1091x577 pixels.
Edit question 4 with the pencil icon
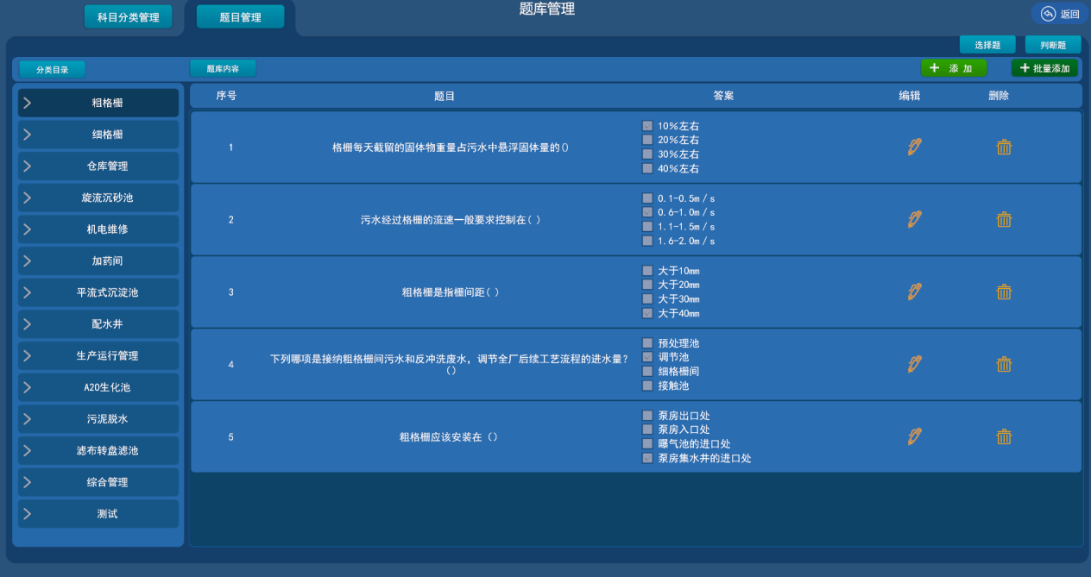point(914,364)
